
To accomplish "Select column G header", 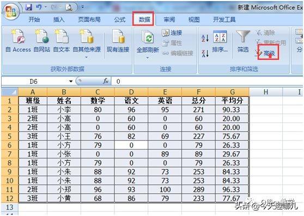I will point(232,92).
